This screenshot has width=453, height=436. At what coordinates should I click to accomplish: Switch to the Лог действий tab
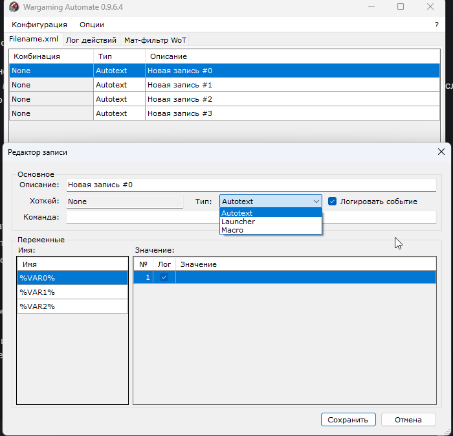click(91, 40)
